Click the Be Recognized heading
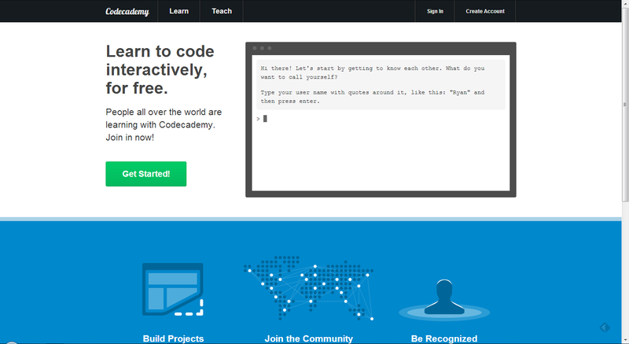Screen dimensions: 629x344 tap(444, 338)
